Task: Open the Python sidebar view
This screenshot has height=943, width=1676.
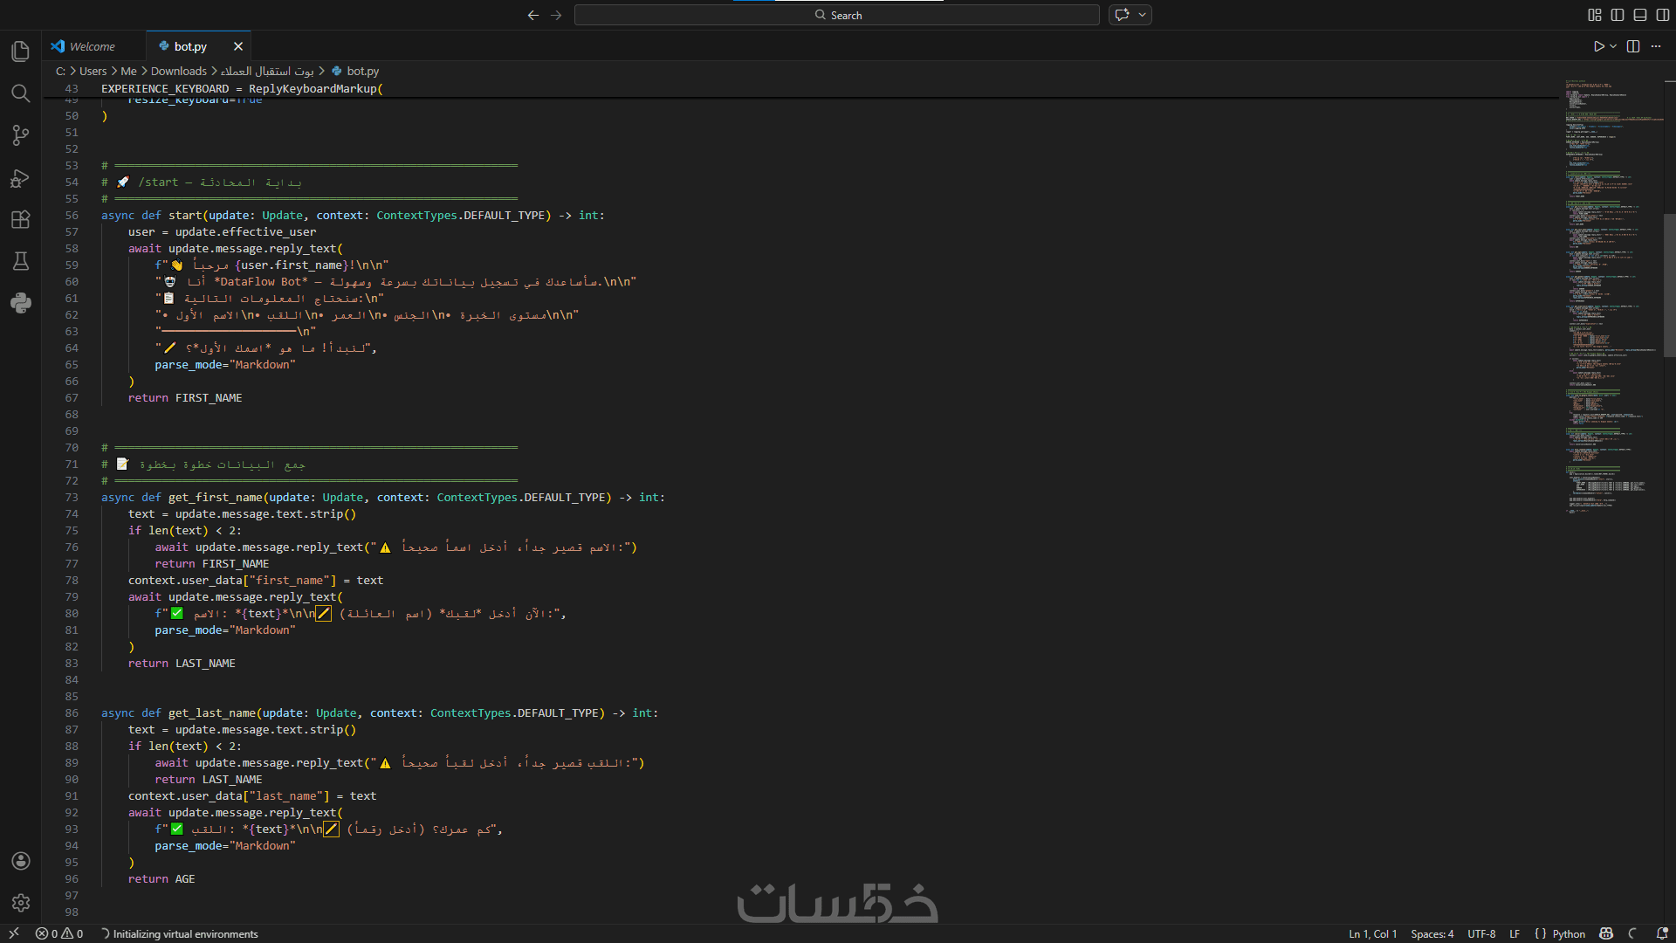Action: 21,303
